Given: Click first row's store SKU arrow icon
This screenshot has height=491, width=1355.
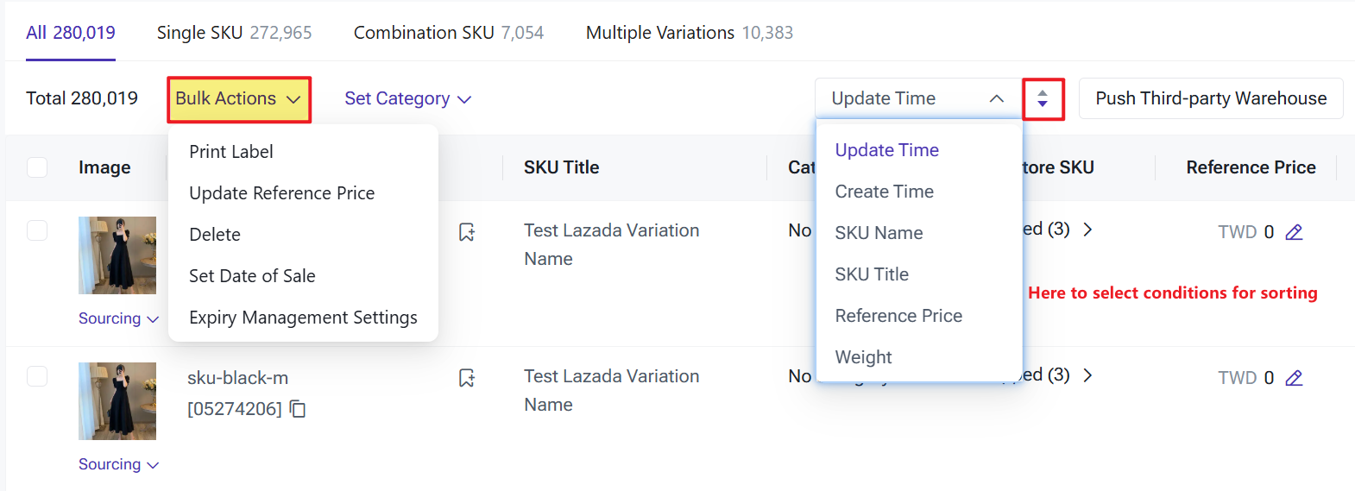Looking at the screenshot, I should click(x=1087, y=230).
